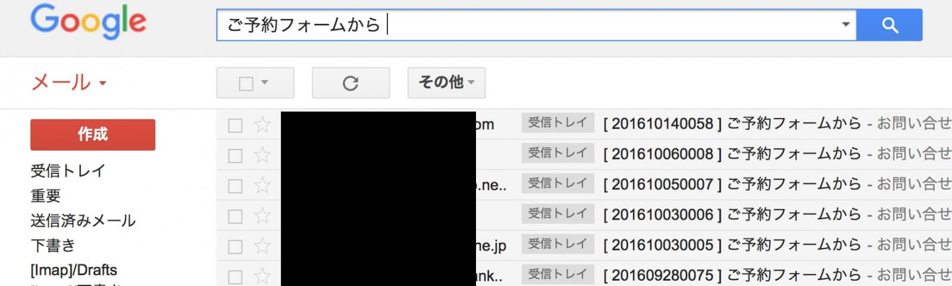Star the 201610050007 email
Screen dimensions: 952x286
262,185
